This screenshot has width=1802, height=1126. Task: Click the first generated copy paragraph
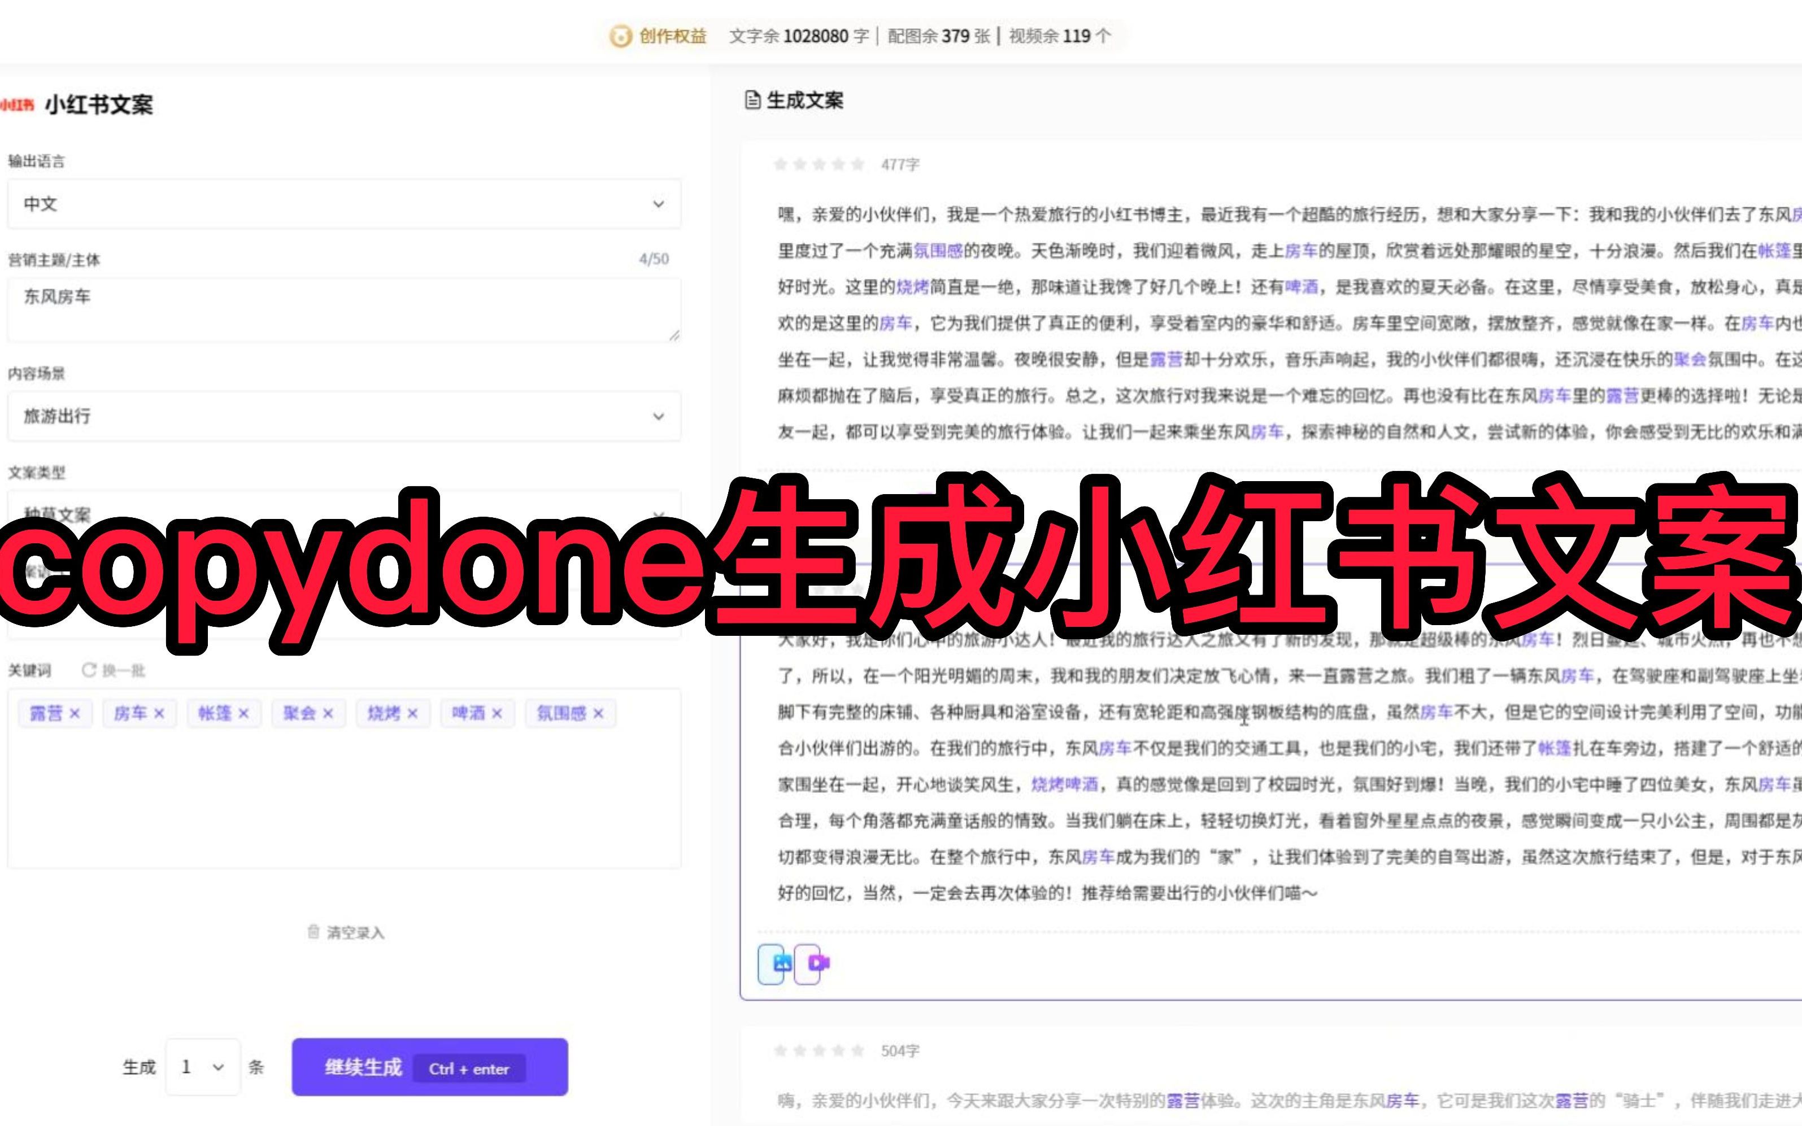(x=1290, y=323)
